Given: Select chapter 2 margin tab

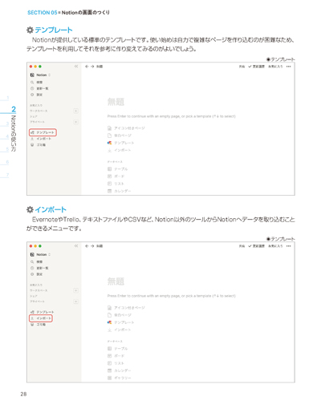Looking at the screenshot, I should tap(14, 109).
